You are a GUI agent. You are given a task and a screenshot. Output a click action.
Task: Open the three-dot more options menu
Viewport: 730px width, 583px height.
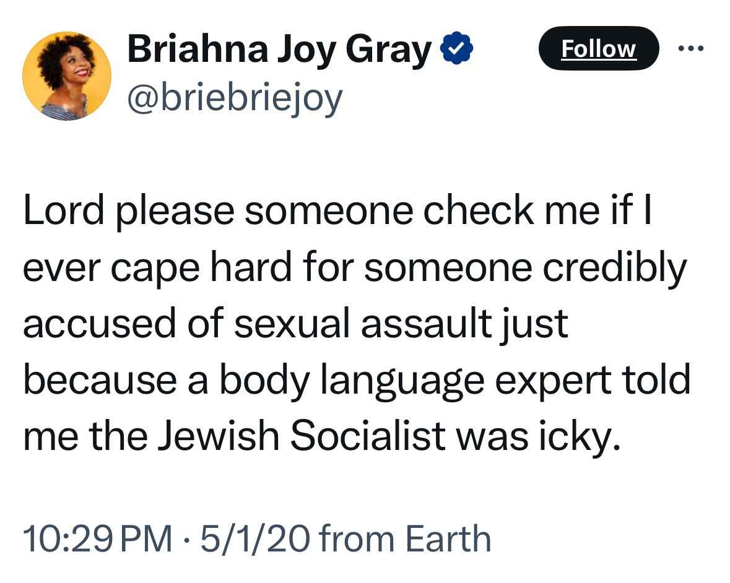tap(690, 48)
